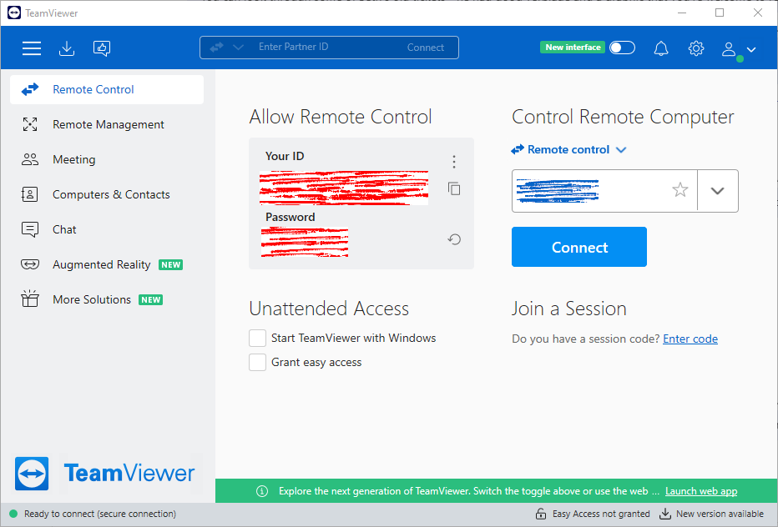Screen dimensions: 778x527
Task: Open the hamburger menu
Action: pyautogui.click(x=32, y=48)
